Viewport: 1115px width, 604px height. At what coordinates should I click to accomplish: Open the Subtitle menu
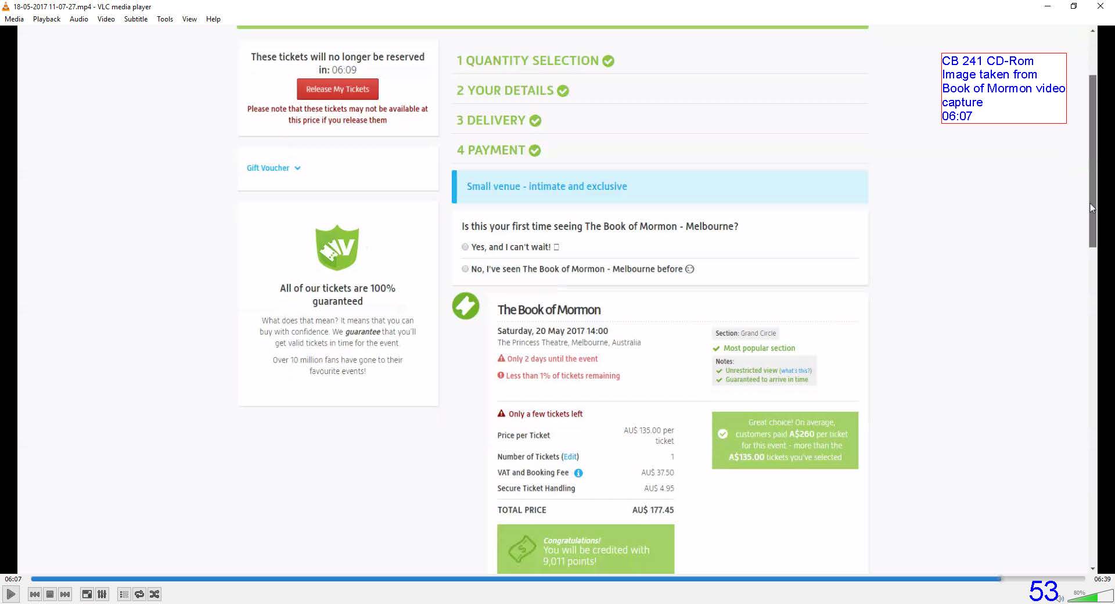(135, 19)
